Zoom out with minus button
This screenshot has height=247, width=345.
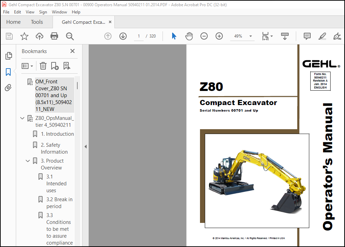204,36
